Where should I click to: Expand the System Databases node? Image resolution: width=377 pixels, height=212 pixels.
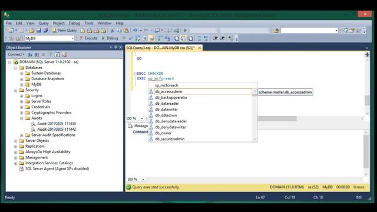pyautogui.click(x=22, y=73)
